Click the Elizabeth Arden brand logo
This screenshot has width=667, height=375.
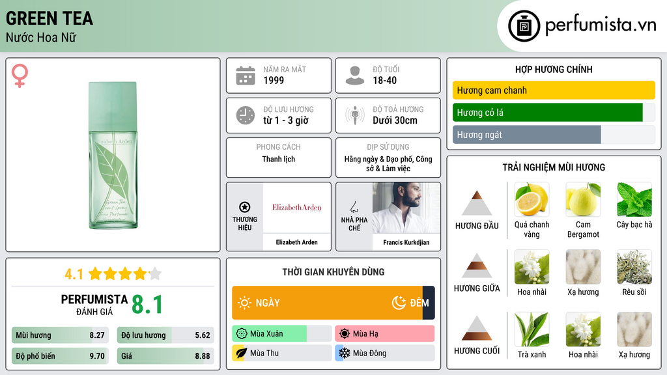[x=297, y=208]
